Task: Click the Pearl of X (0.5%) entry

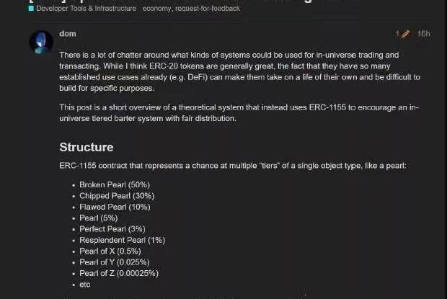Action: tap(110, 251)
